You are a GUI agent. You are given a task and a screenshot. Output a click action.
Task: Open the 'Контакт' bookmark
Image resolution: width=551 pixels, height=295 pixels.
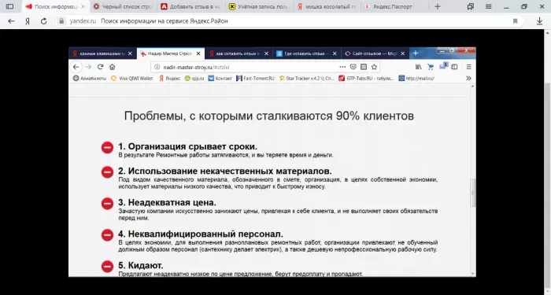[x=220, y=79]
